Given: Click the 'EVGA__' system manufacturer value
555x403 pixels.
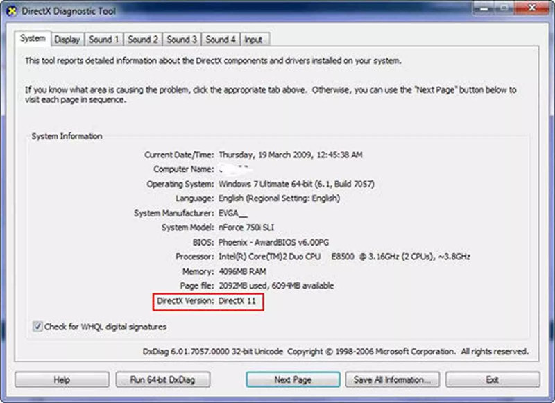Looking at the screenshot, I should click(233, 213).
